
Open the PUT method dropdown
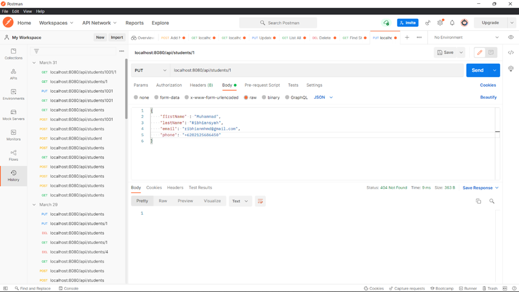pos(150,70)
